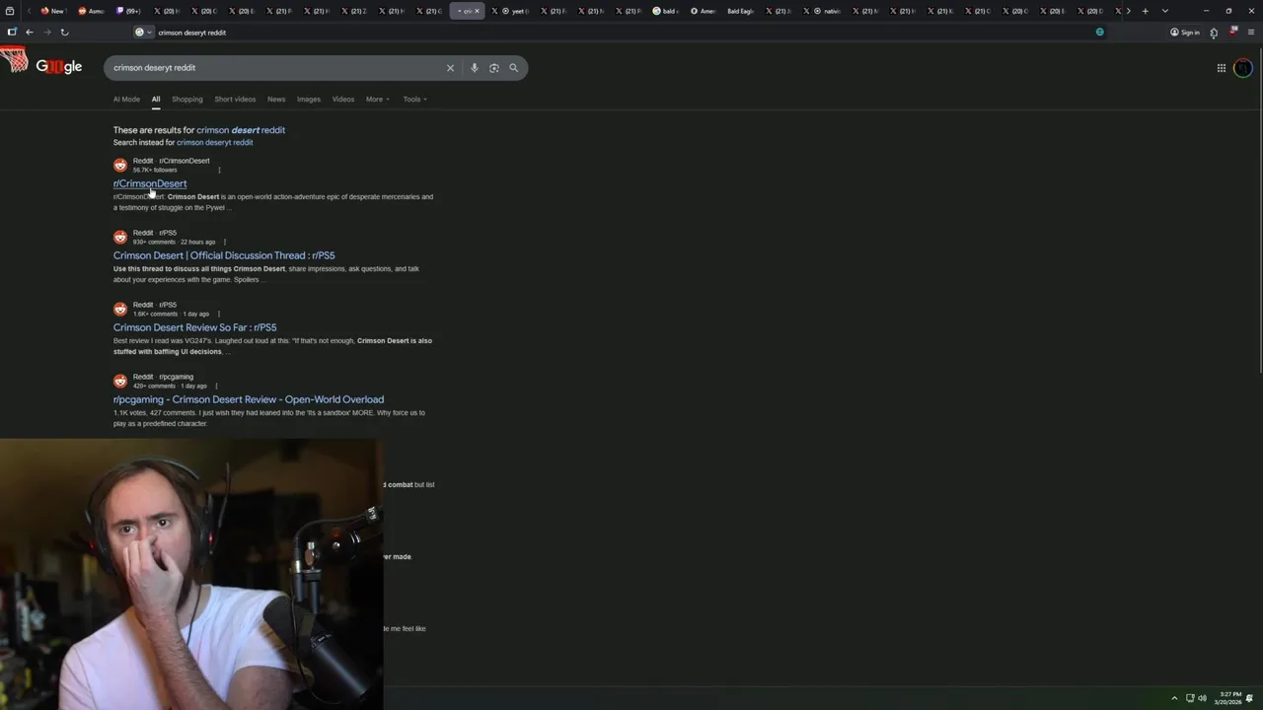This screenshot has width=1263, height=710.
Task: Open the volume tray icon
Action: coord(1202,698)
